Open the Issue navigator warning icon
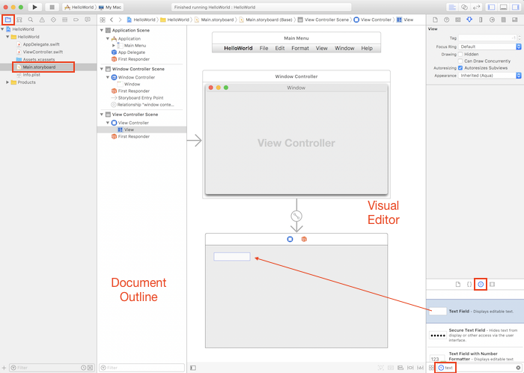 (42, 19)
